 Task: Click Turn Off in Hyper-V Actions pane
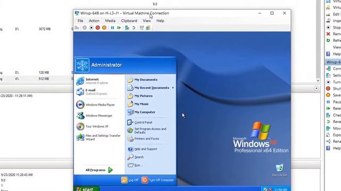[x=334, y=82]
